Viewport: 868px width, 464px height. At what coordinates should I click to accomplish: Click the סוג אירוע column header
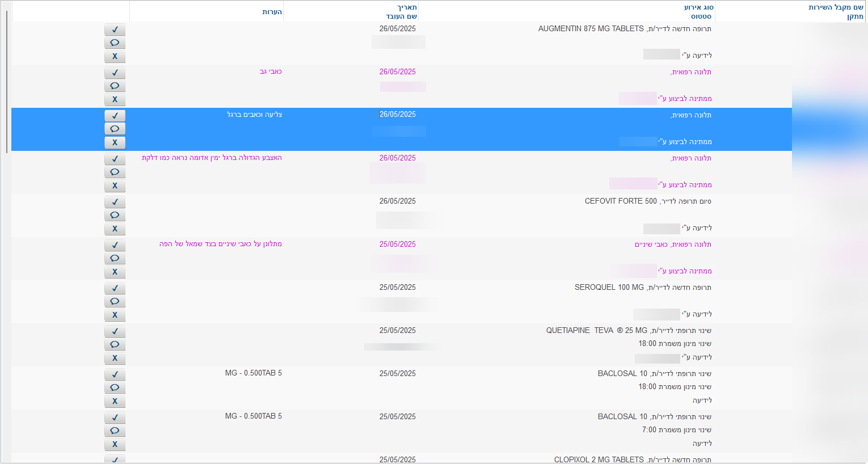pos(698,7)
